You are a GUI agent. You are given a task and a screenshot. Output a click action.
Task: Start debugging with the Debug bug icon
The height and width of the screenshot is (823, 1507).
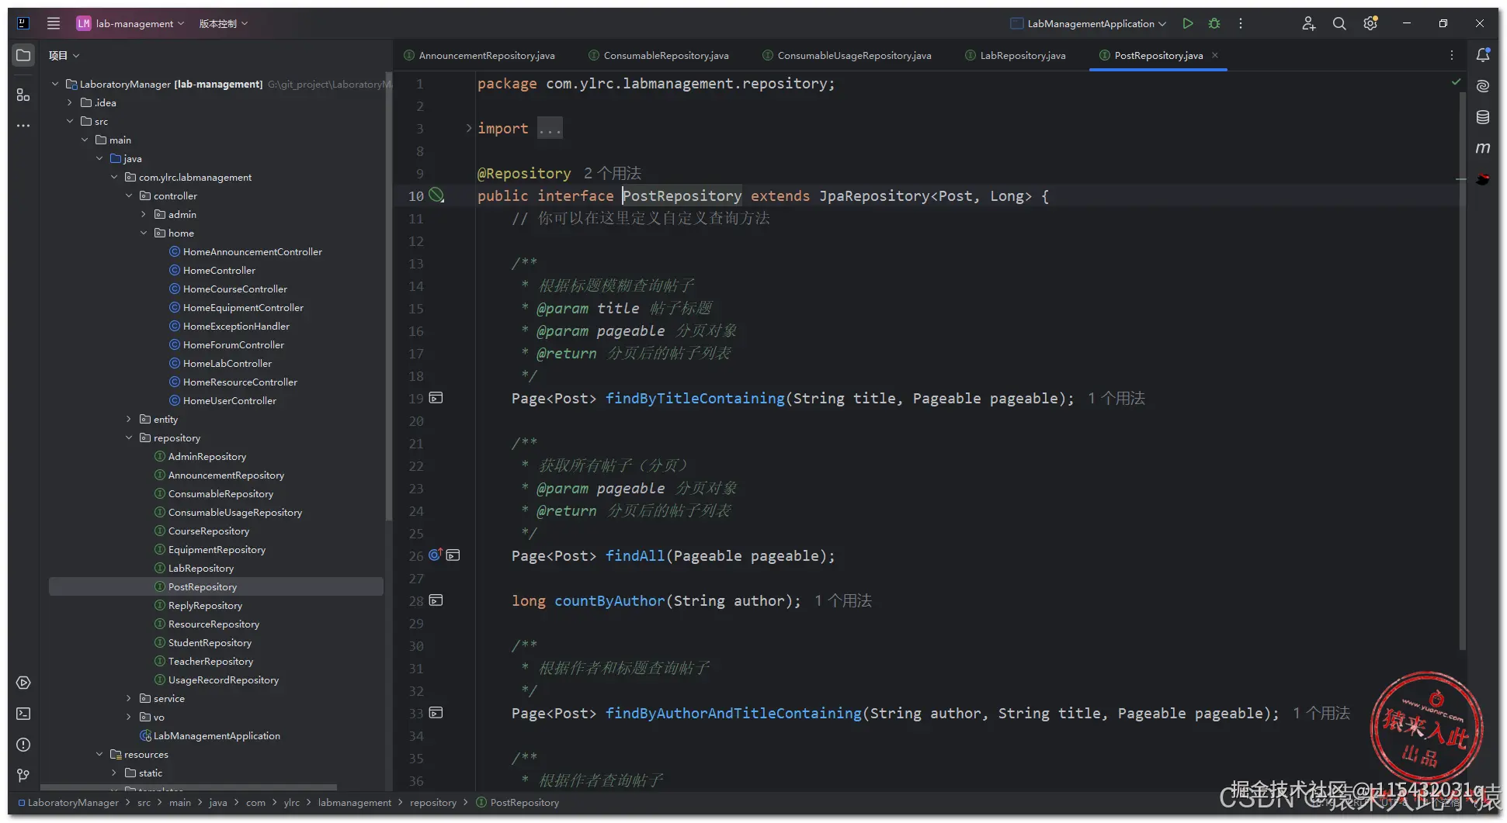click(x=1214, y=24)
